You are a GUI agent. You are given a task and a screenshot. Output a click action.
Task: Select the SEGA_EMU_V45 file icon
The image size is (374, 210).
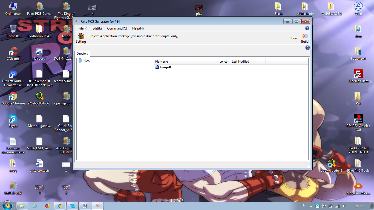point(39,143)
